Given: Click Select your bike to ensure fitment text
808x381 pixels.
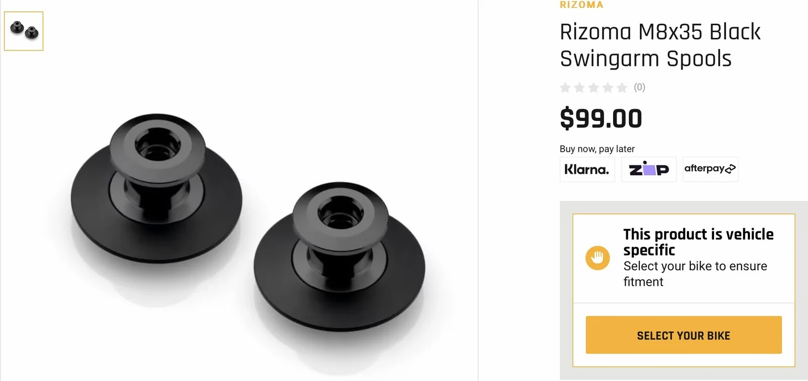Looking at the screenshot, I should click(695, 274).
